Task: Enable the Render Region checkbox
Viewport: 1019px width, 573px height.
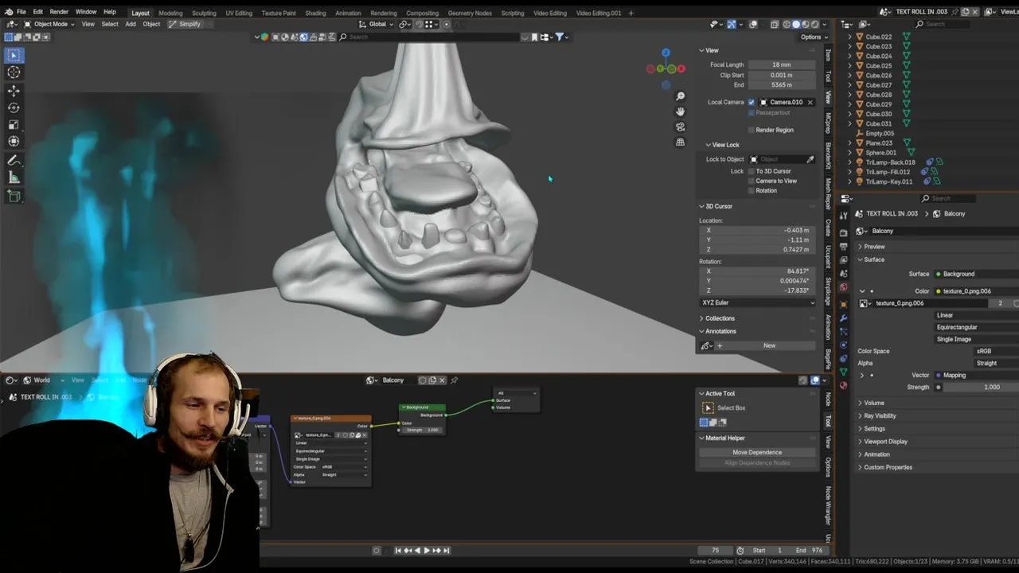Action: click(x=751, y=130)
